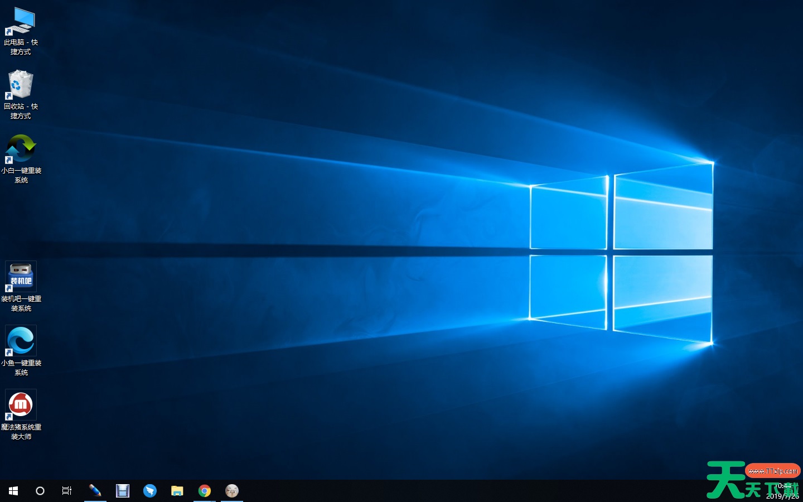Open the 装机吧一键重装系统 desktop icon

[21, 275]
